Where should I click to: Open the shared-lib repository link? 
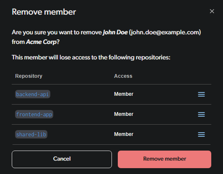click(31, 134)
